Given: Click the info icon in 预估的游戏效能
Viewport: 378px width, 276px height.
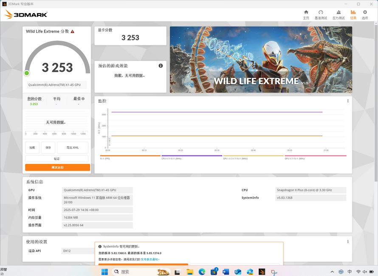Looking at the screenshot, I should tap(161, 66).
